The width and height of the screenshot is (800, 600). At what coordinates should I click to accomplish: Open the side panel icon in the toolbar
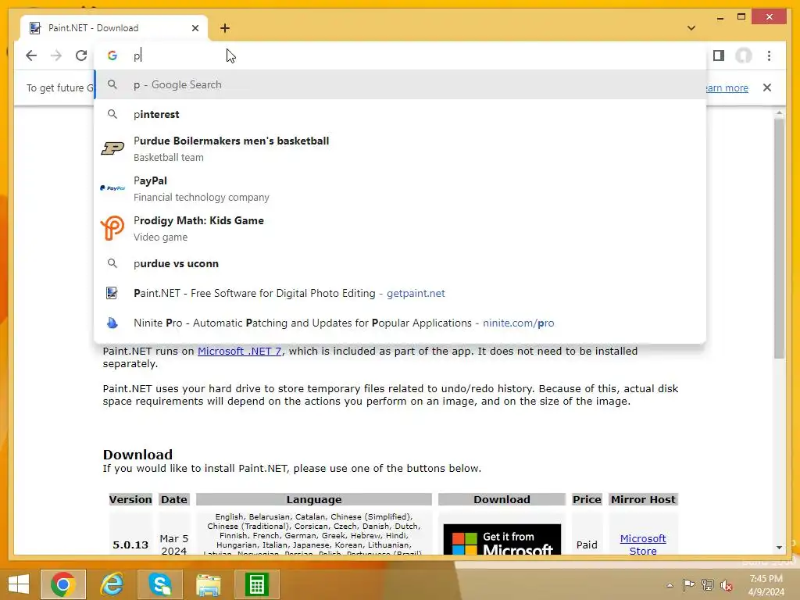[719, 55]
